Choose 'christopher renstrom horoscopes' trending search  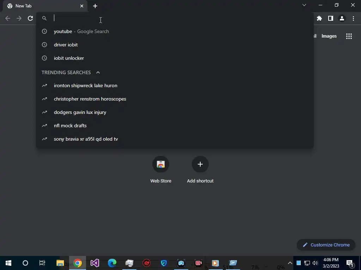175,99
